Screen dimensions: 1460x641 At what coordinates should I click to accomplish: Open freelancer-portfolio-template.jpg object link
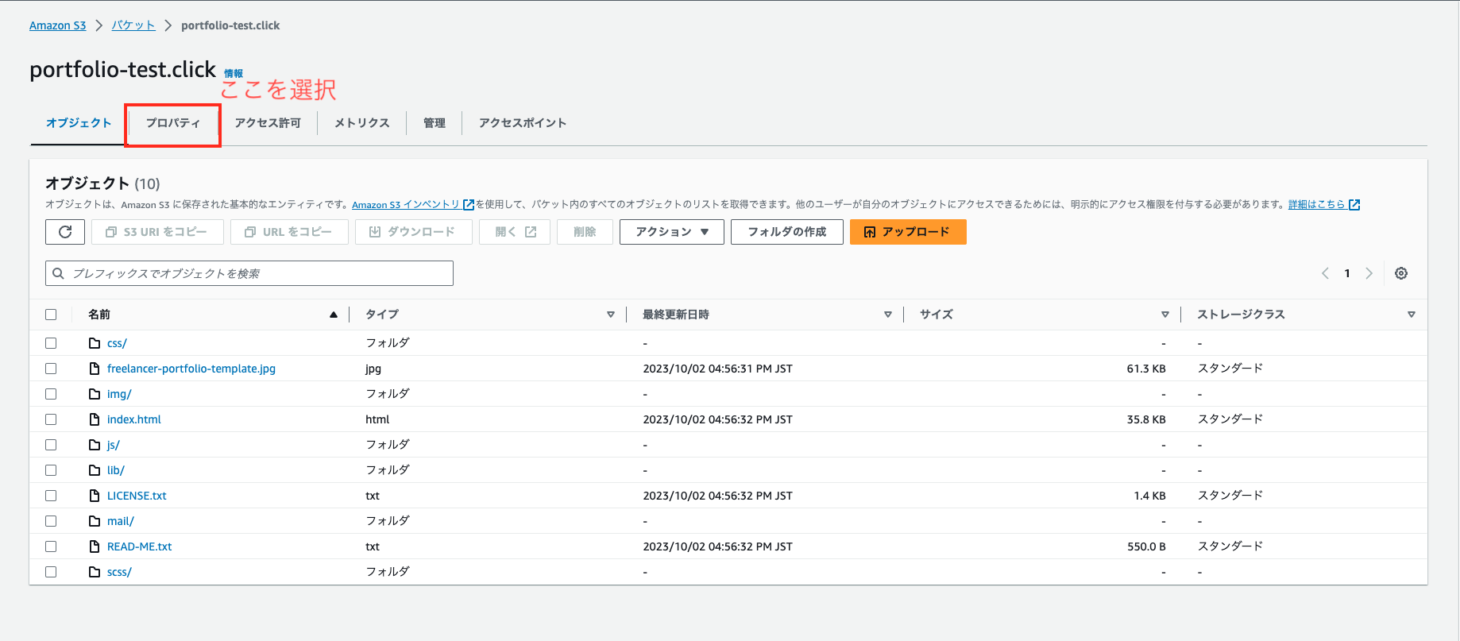(x=191, y=369)
